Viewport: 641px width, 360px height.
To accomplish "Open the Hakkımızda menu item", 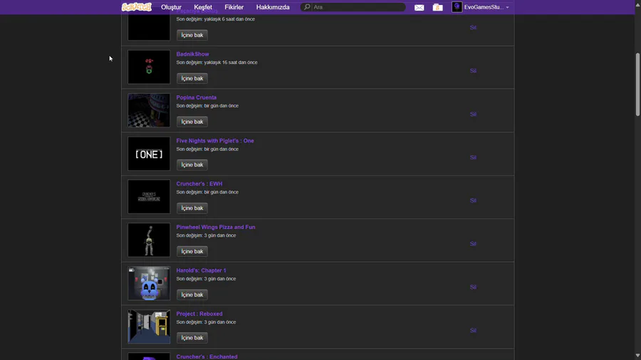I will [x=273, y=7].
